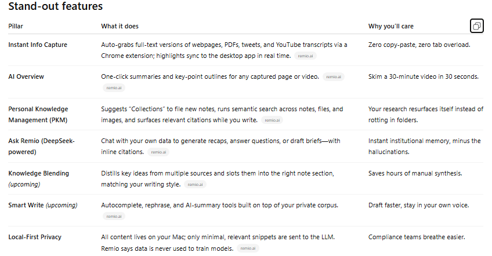Click the "Why you'll care" column header
Viewport: 492px width, 256px height.
tap(391, 26)
